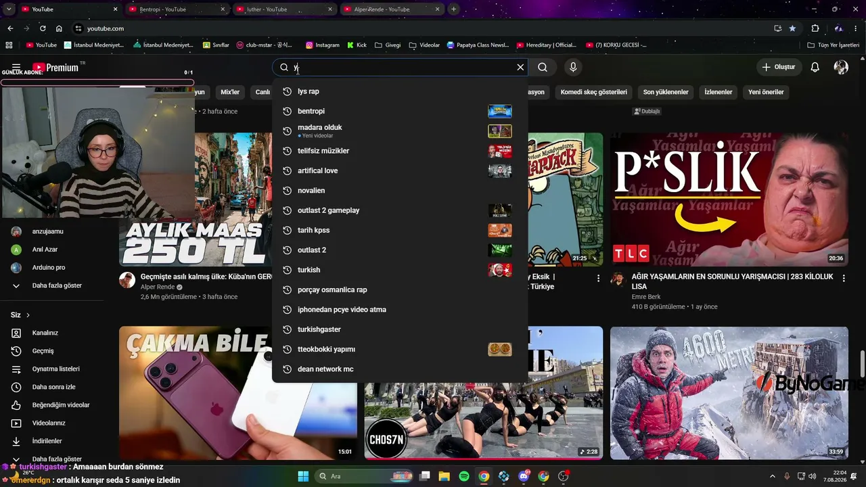Open the volume control in system tray
Image resolution: width=866 pixels, height=487 pixels.
click(x=812, y=476)
